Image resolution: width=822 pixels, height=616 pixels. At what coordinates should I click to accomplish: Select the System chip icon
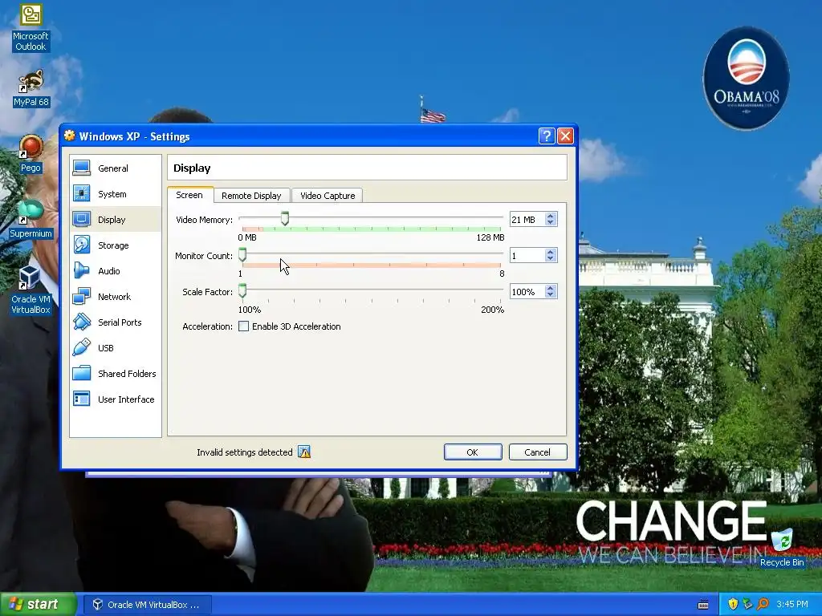[x=82, y=194]
